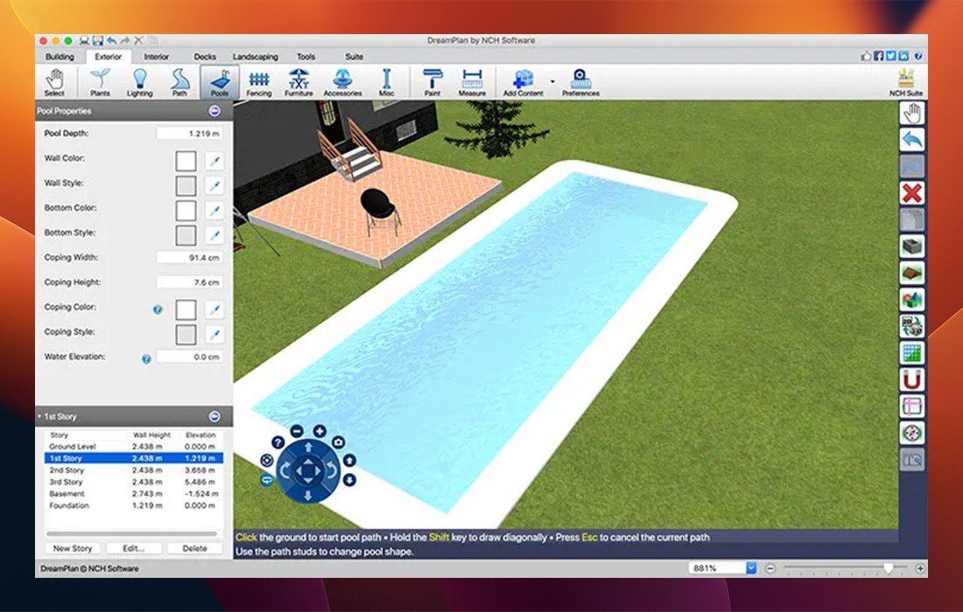Select the Plants tool
963x612 pixels.
(101, 82)
